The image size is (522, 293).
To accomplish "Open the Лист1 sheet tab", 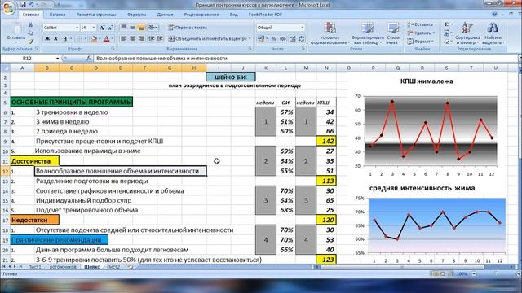I will point(34,267).
